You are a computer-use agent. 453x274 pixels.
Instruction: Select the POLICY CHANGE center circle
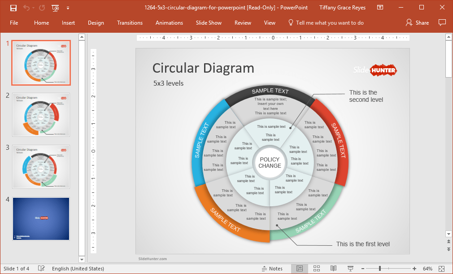(270, 162)
